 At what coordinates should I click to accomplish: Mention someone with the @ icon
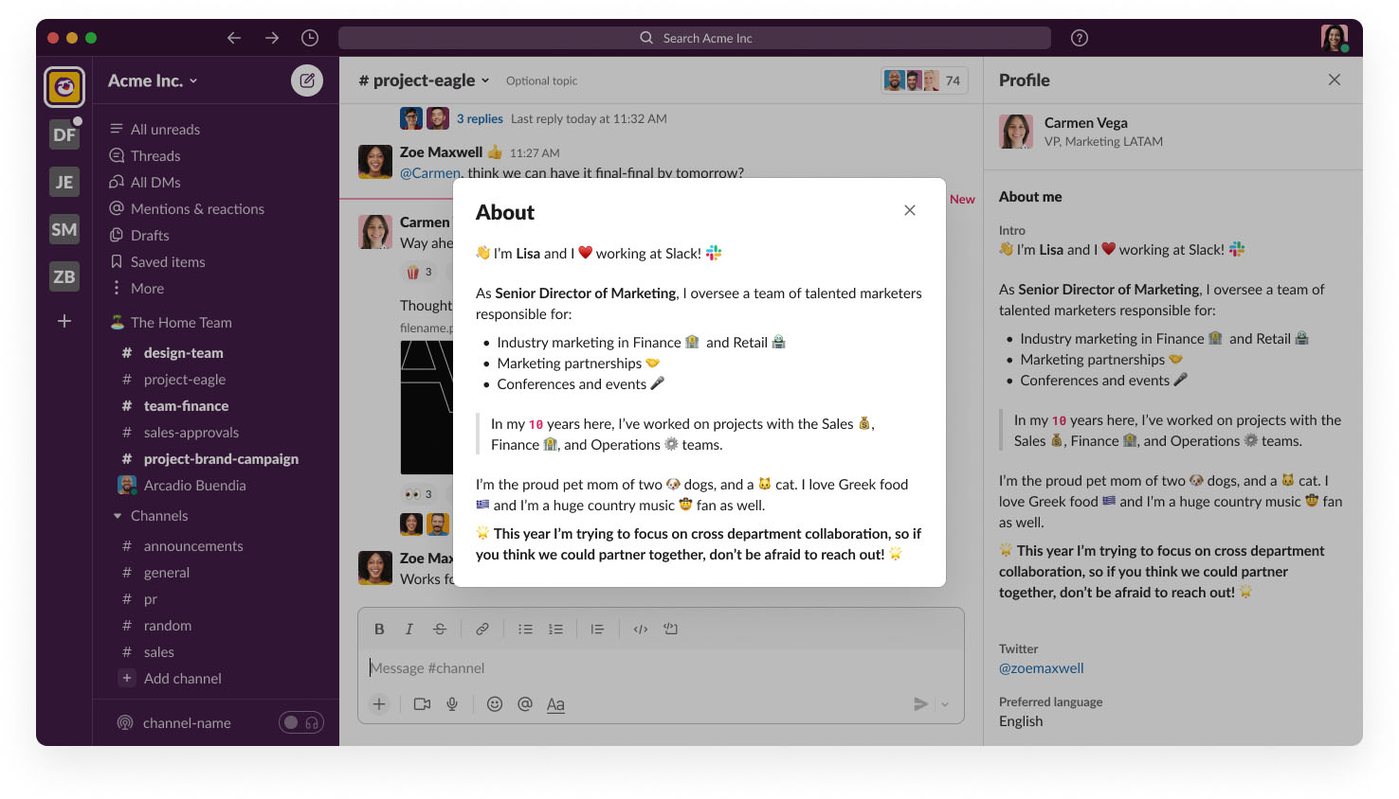coord(525,703)
